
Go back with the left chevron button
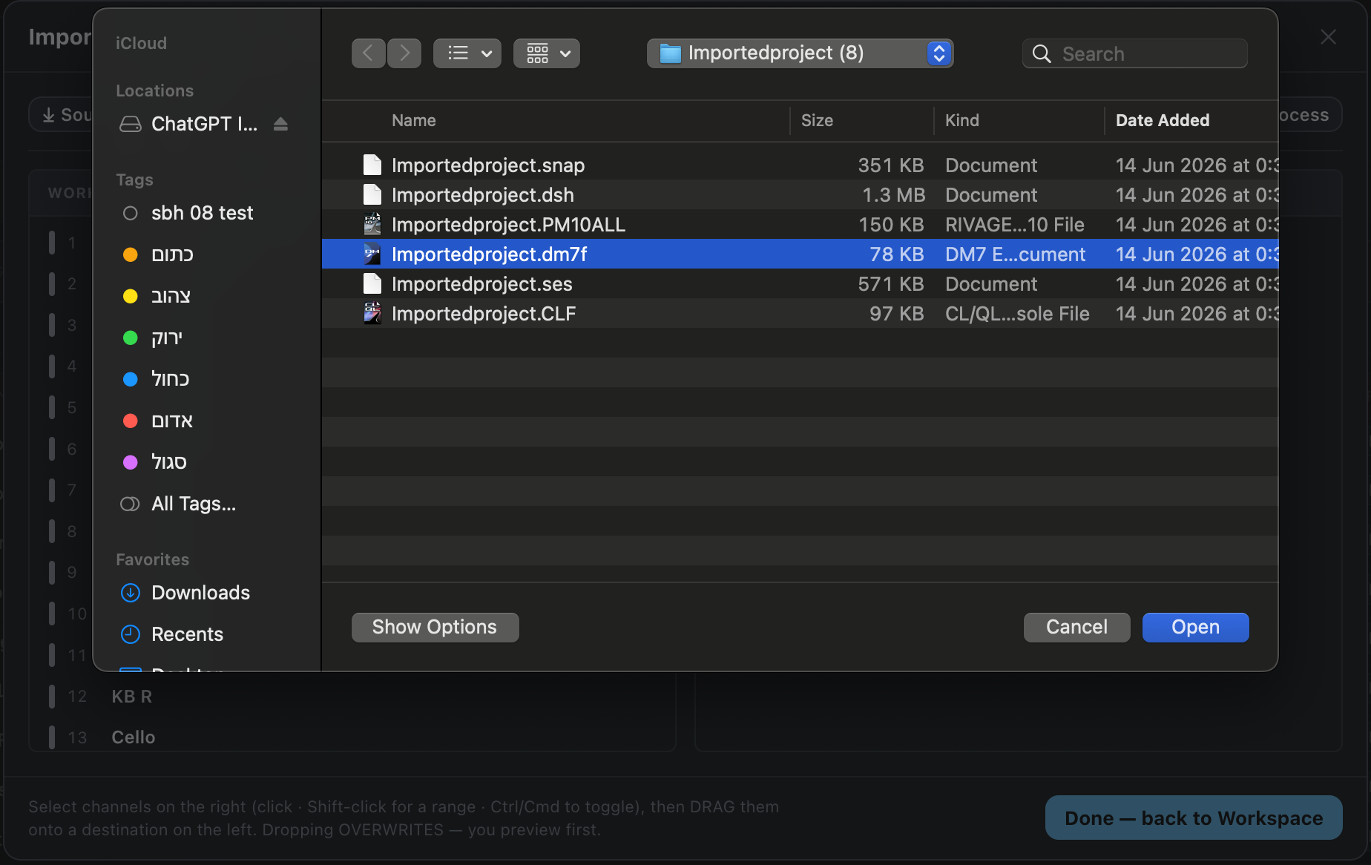click(x=368, y=53)
